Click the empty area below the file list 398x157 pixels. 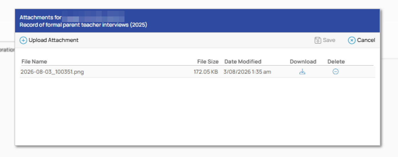pos(197,111)
